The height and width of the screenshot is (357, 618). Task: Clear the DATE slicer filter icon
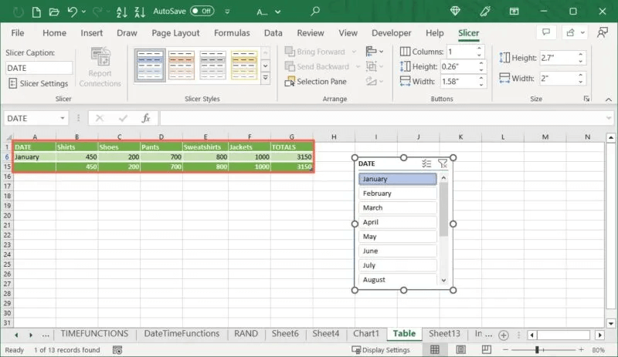[443, 163]
